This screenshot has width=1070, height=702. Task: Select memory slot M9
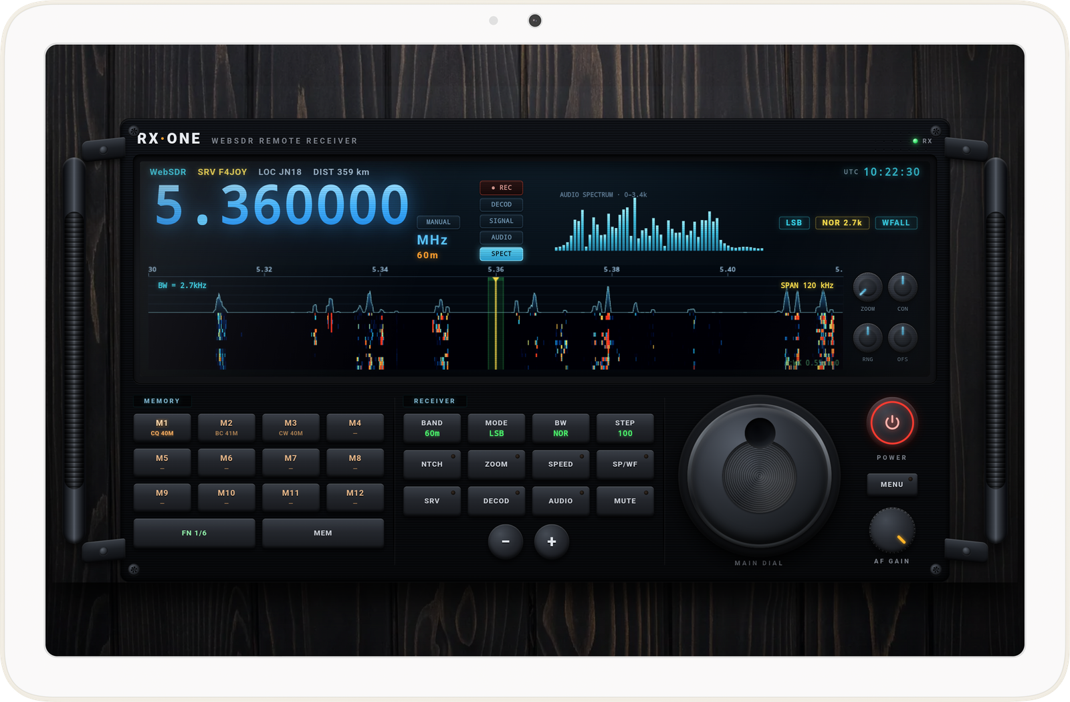[162, 497]
